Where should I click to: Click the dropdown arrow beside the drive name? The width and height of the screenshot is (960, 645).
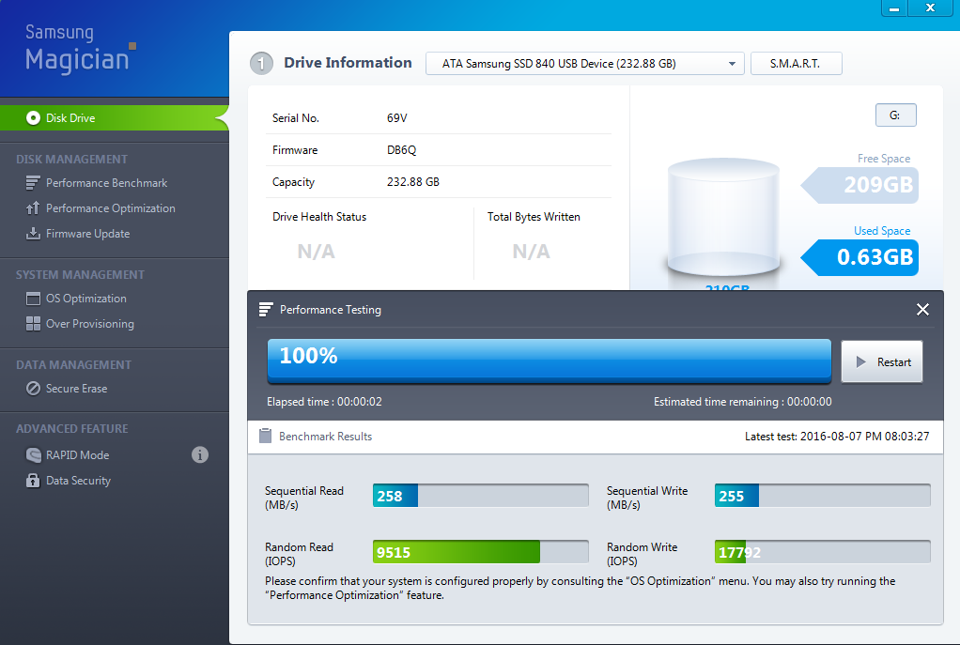pyautogui.click(x=732, y=64)
